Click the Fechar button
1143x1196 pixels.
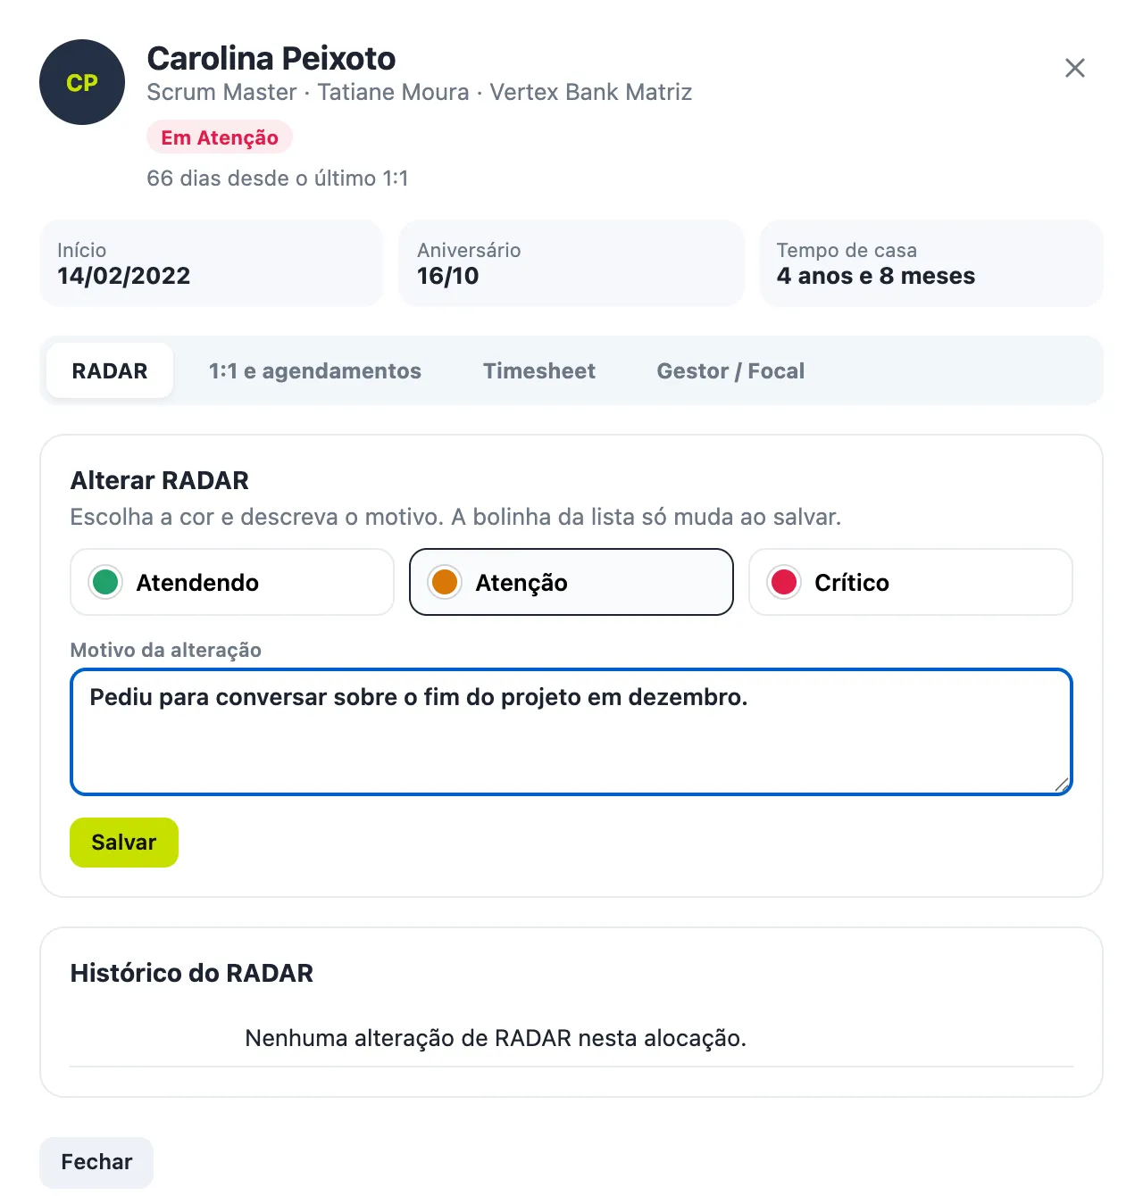(96, 1162)
